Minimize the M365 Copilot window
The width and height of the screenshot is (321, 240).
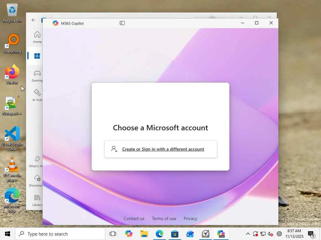(243, 23)
